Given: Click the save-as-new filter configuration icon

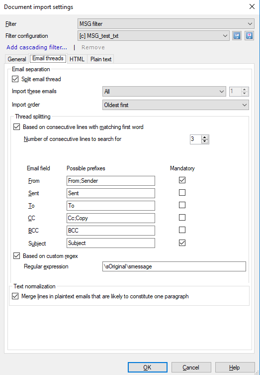Looking at the screenshot, I should 249,36.
